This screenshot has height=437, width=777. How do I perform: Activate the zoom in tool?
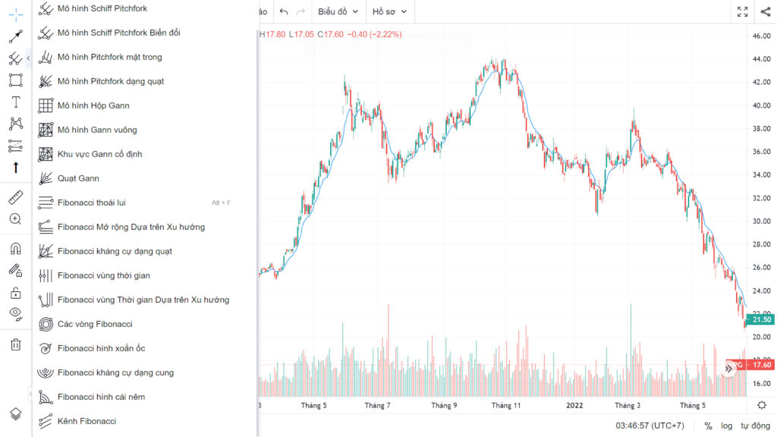click(15, 219)
